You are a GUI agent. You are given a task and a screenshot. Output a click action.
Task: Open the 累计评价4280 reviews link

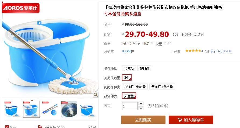pos(221,51)
